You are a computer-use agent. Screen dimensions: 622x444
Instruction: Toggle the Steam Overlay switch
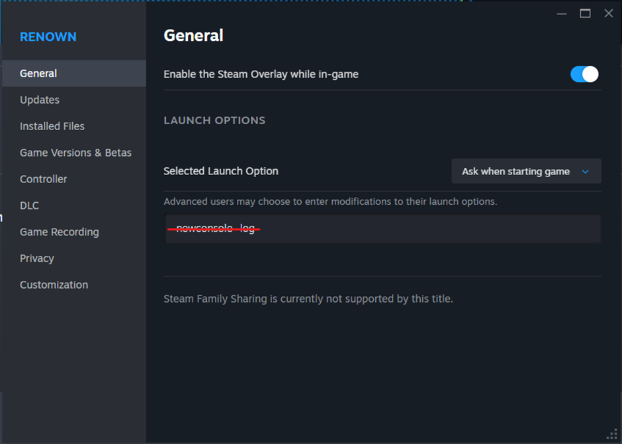coord(584,74)
